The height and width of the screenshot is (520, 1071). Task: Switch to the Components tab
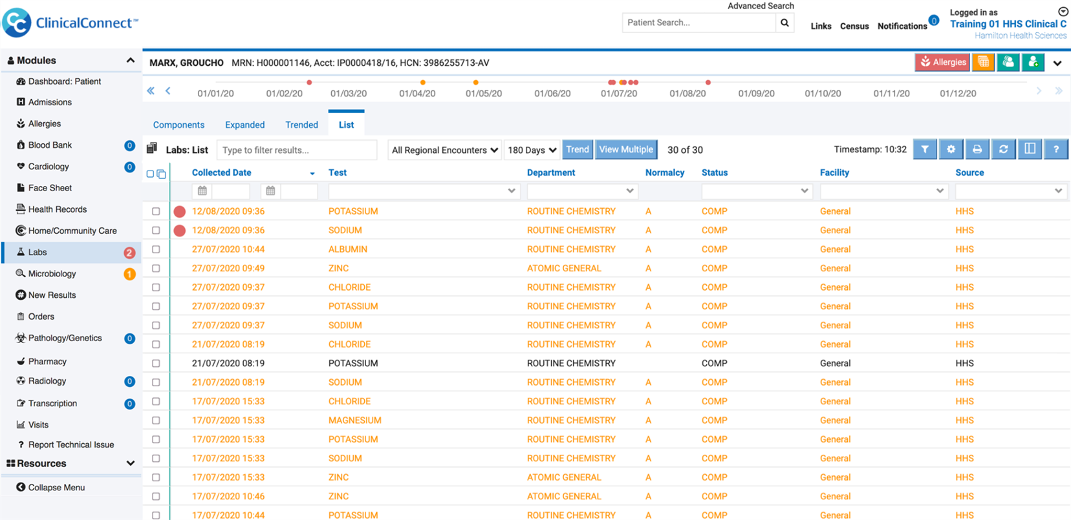178,125
